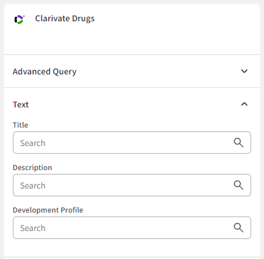The width and height of the screenshot is (264, 259).
Task: Click the Development Profile field label
Action: click(x=48, y=210)
